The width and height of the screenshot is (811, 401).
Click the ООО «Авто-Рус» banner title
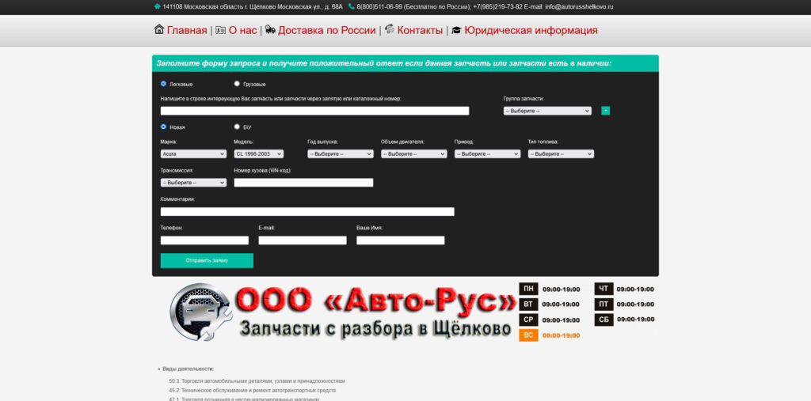pos(376,300)
